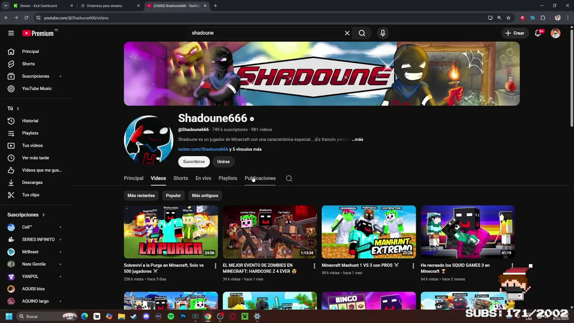Subscribe with the Suscribirse button
The height and width of the screenshot is (323, 574).
(194, 161)
